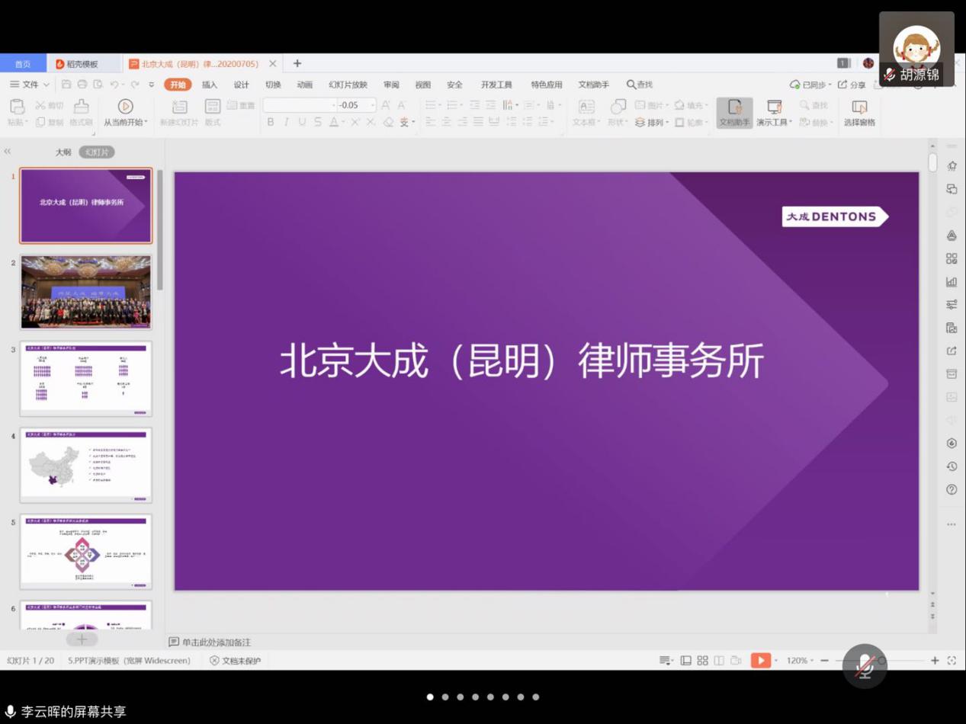Toggle strikethrough formatting S
This screenshot has height=724, width=966.
(318, 122)
